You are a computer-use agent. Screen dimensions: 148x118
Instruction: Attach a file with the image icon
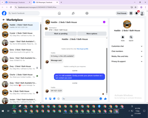(50, 99)
